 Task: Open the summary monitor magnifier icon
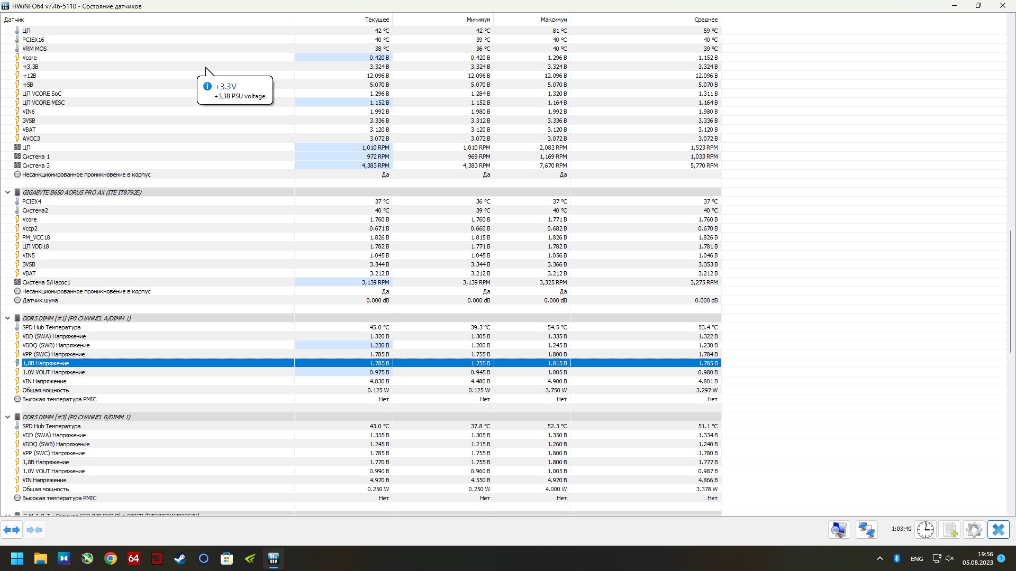click(x=839, y=530)
